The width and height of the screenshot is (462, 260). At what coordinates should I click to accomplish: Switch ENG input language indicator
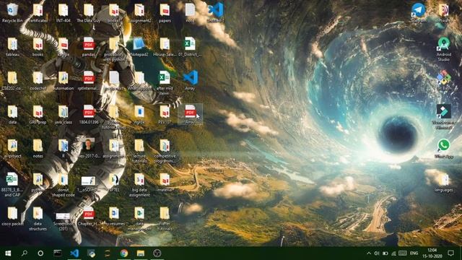click(x=414, y=253)
